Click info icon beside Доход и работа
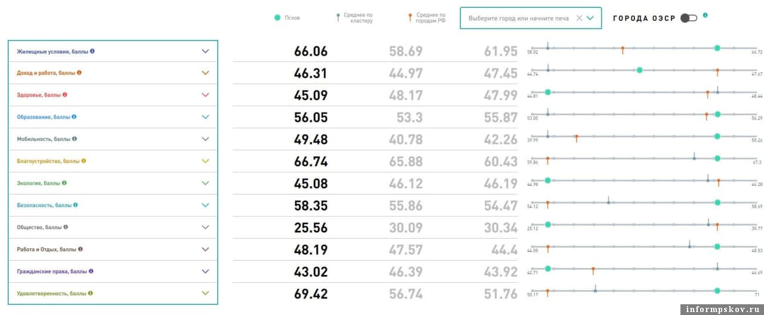 (x=79, y=73)
